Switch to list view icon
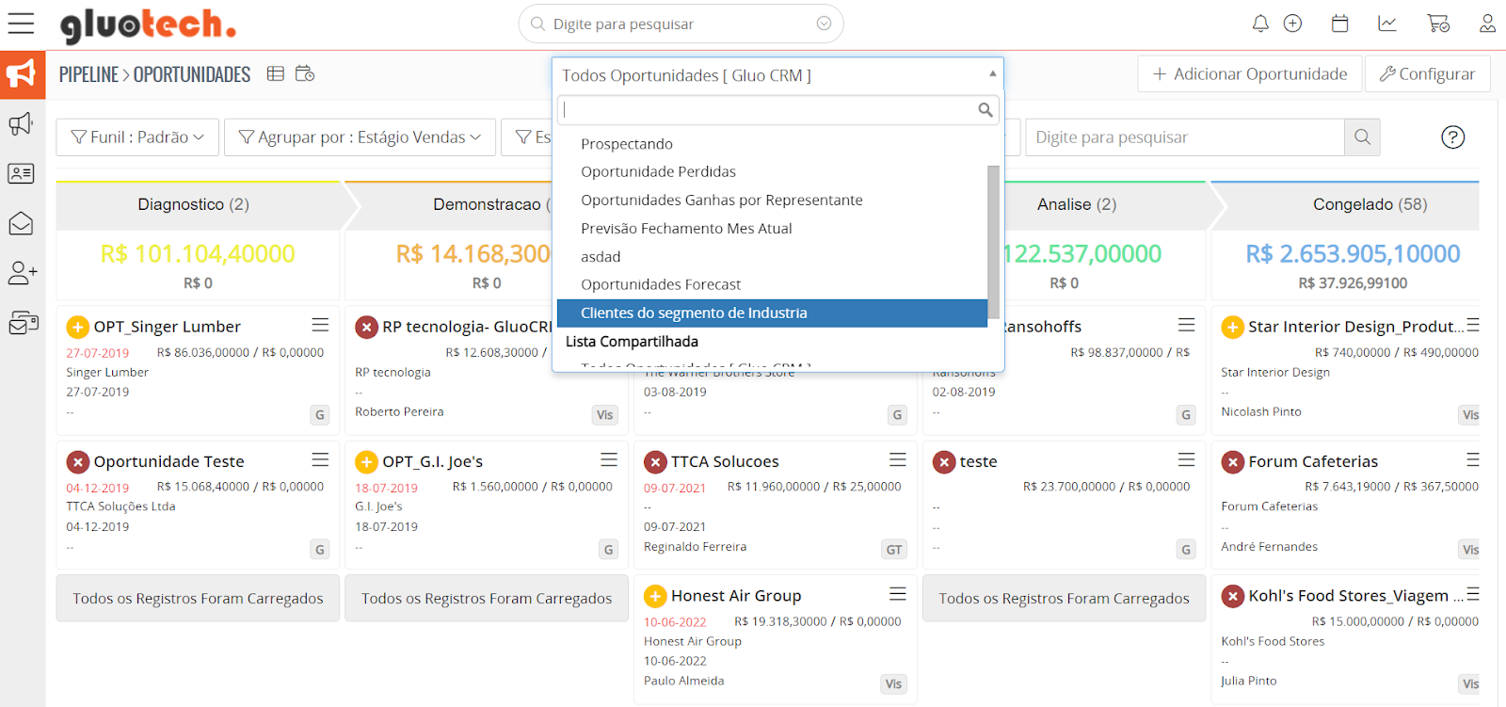Screen dimensions: 1506x707 pyautogui.click(x=276, y=73)
